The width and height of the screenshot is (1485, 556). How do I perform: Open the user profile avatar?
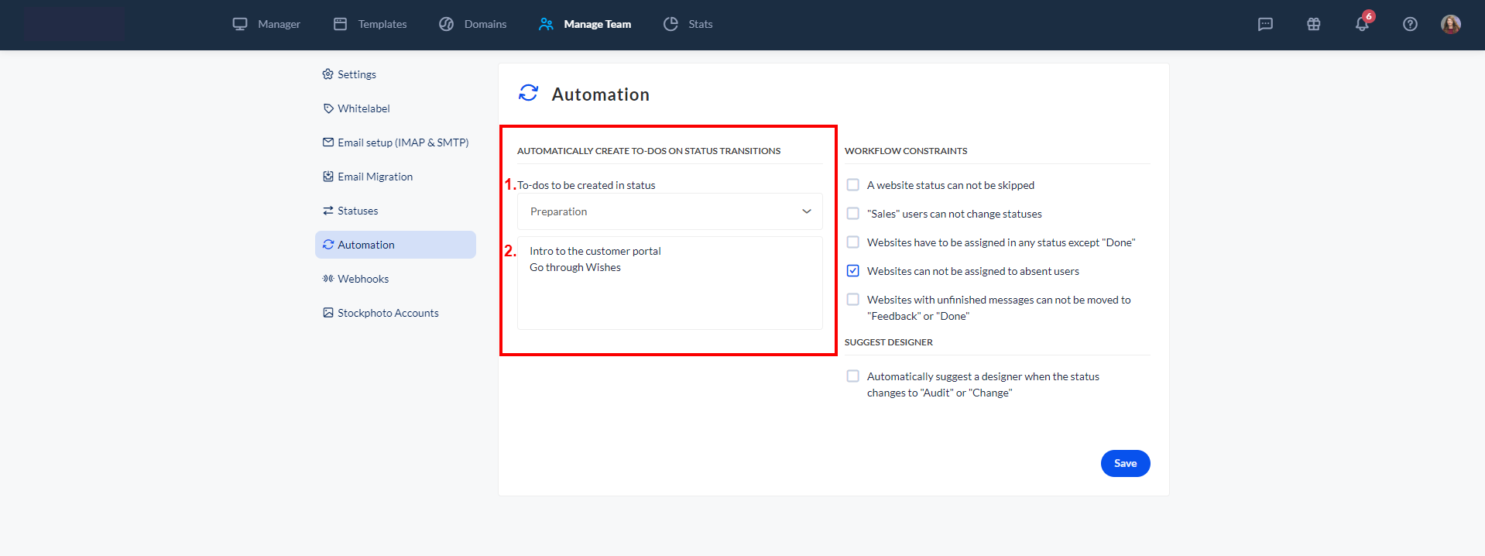point(1450,24)
